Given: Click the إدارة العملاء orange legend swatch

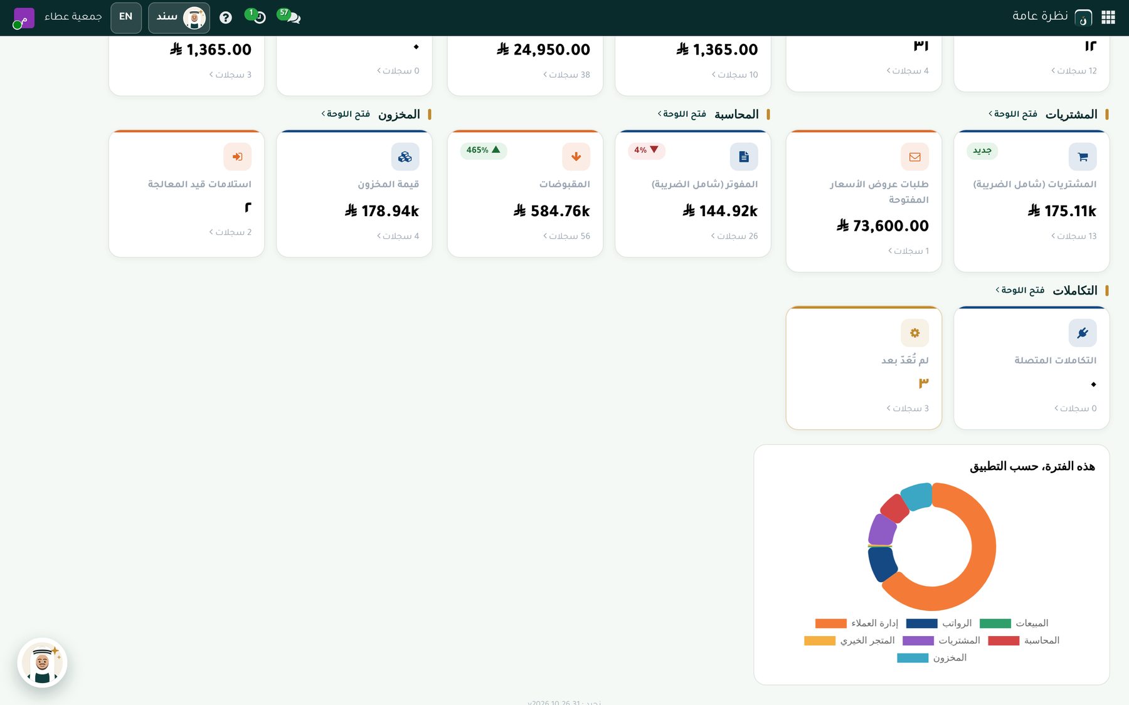Looking at the screenshot, I should [830, 624].
